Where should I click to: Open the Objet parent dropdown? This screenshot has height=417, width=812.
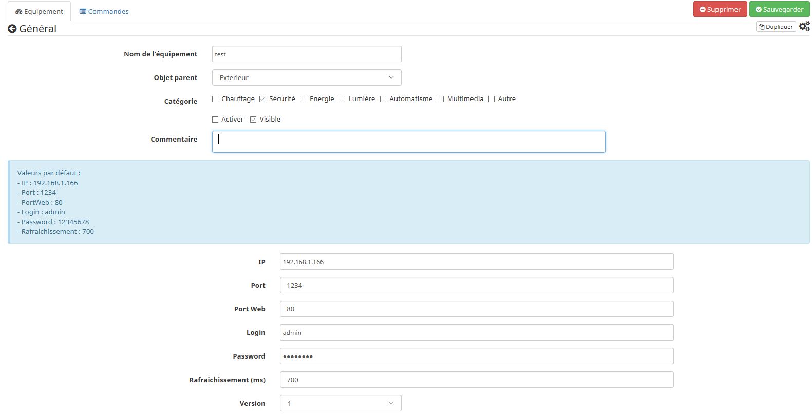pyautogui.click(x=307, y=77)
